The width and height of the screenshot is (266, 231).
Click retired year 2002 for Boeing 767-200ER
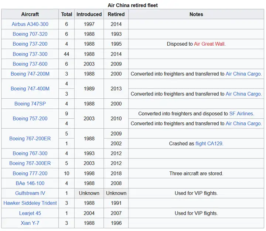pyautogui.click(x=116, y=144)
